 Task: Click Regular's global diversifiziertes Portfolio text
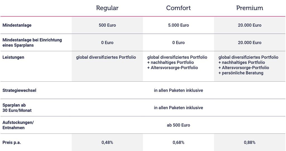pos(106,57)
